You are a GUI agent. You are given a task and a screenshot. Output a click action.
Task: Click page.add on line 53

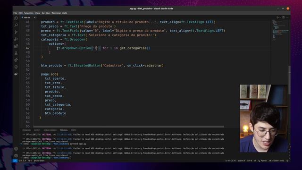49,74
